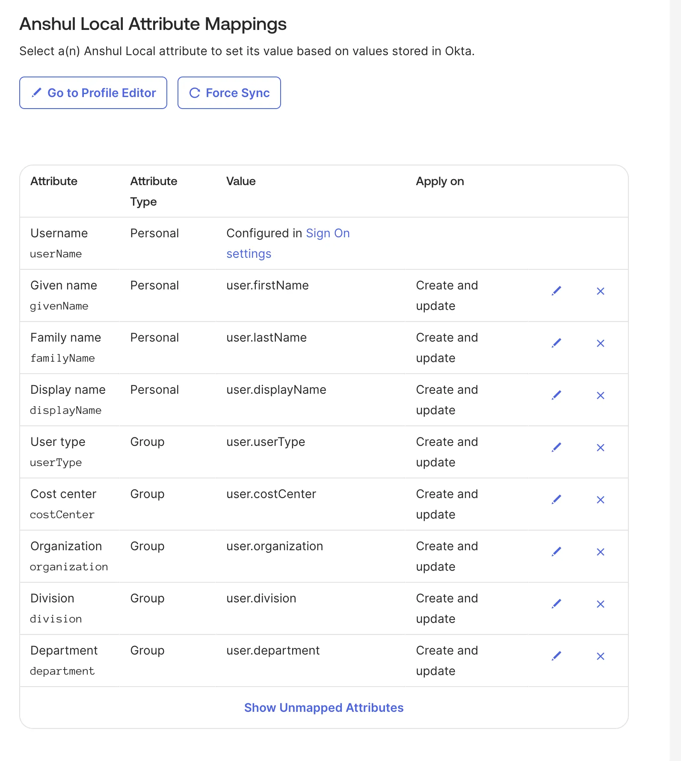Edit the Organization mapping
The width and height of the screenshot is (681, 761).
click(x=556, y=552)
